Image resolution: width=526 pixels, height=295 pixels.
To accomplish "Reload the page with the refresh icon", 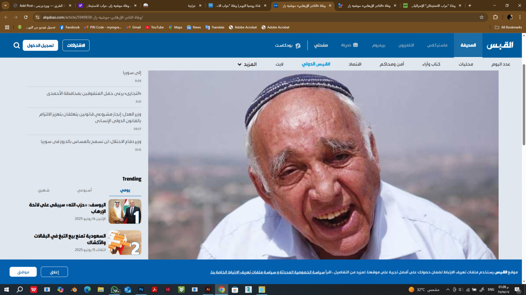I will [x=26, y=17].
